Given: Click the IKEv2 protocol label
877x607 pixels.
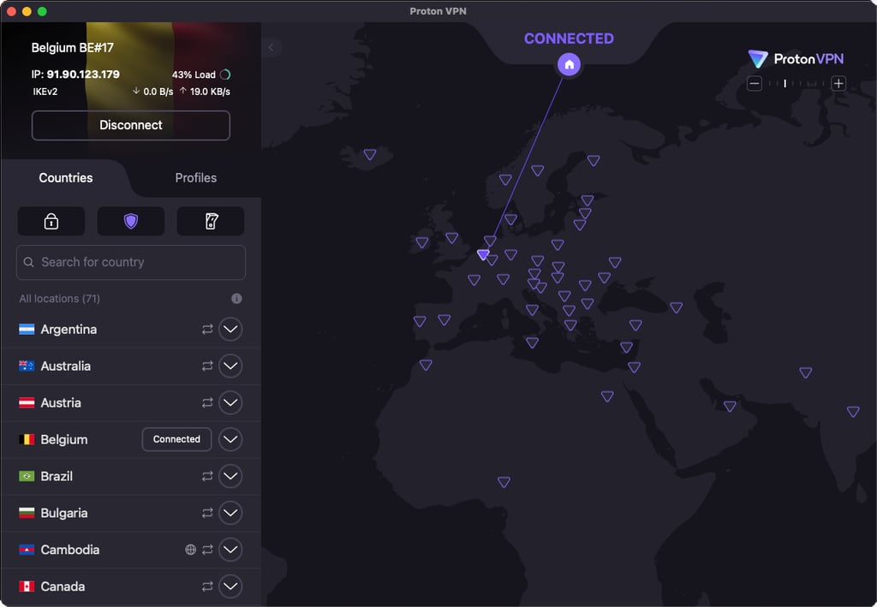Looking at the screenshot, I should tap(45, 92).
